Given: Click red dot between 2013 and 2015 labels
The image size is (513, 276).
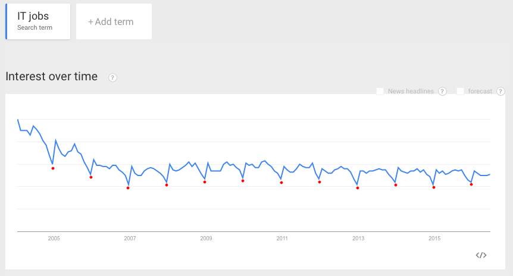Looking at the screenshot, I should [x=396, y=185].
